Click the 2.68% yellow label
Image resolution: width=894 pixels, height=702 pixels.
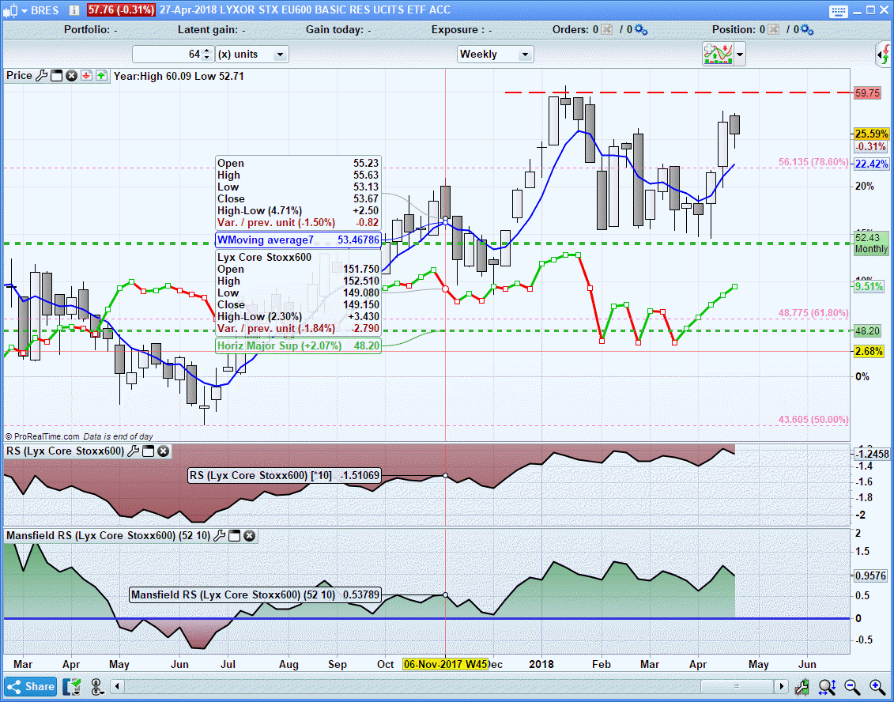(869, 351)
